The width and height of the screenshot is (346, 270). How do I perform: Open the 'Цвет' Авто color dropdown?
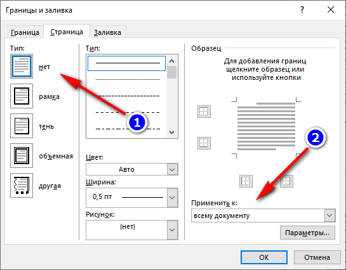point(132,169)
